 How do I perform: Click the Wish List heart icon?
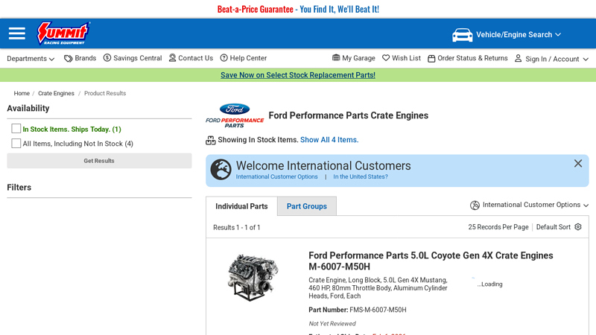(x=386, y=58)
